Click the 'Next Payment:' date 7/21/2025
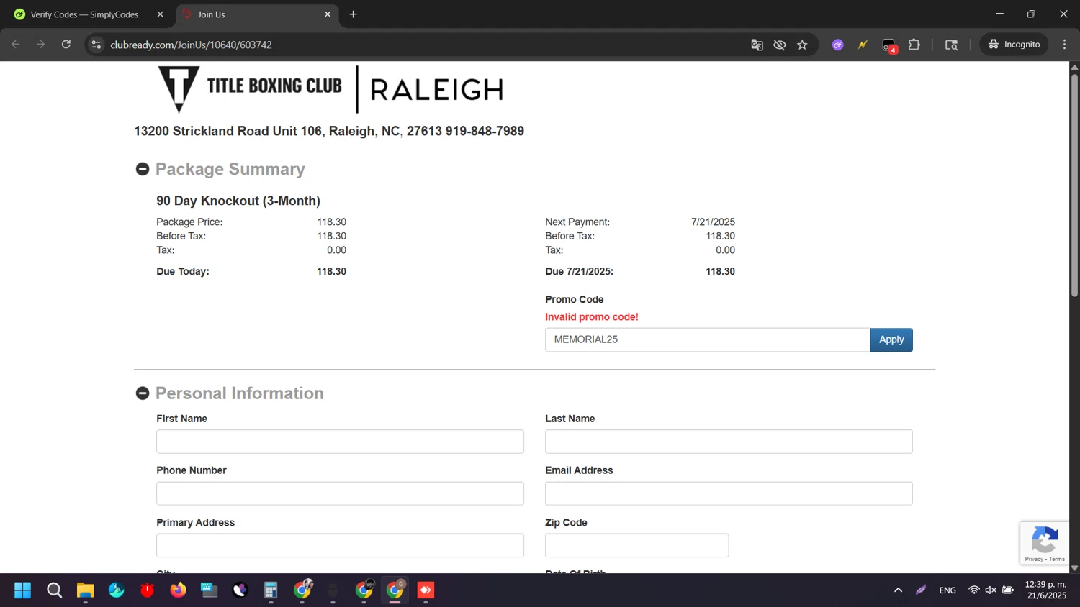The width and height of the screenshot is (1080, 607). (713, 222)
